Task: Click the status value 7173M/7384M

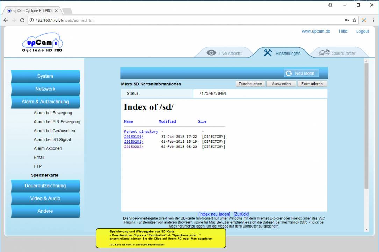Action: tap(212, 94)
